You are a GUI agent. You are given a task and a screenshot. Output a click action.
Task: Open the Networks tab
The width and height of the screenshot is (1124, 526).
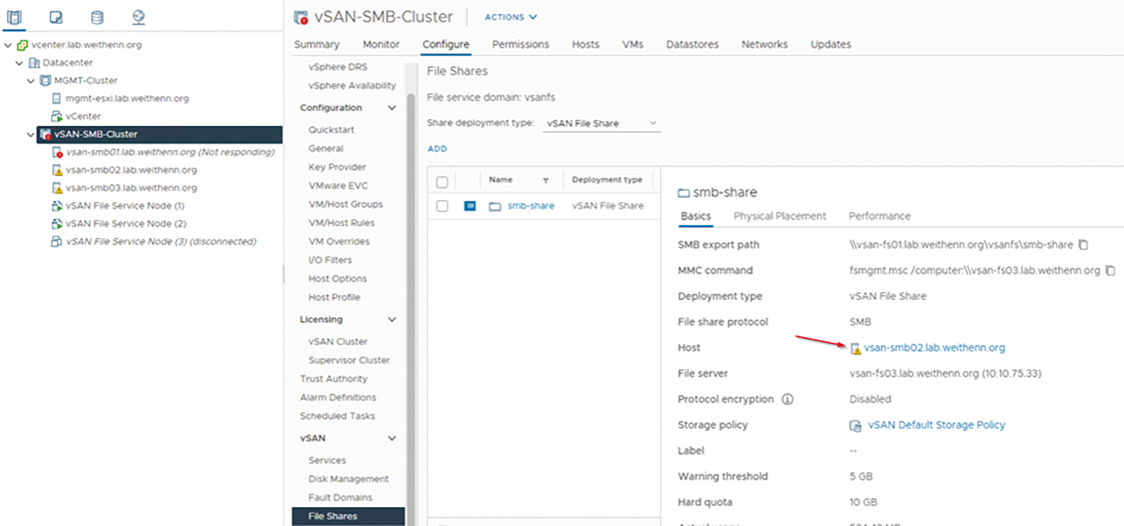click(x=765, y=44)
